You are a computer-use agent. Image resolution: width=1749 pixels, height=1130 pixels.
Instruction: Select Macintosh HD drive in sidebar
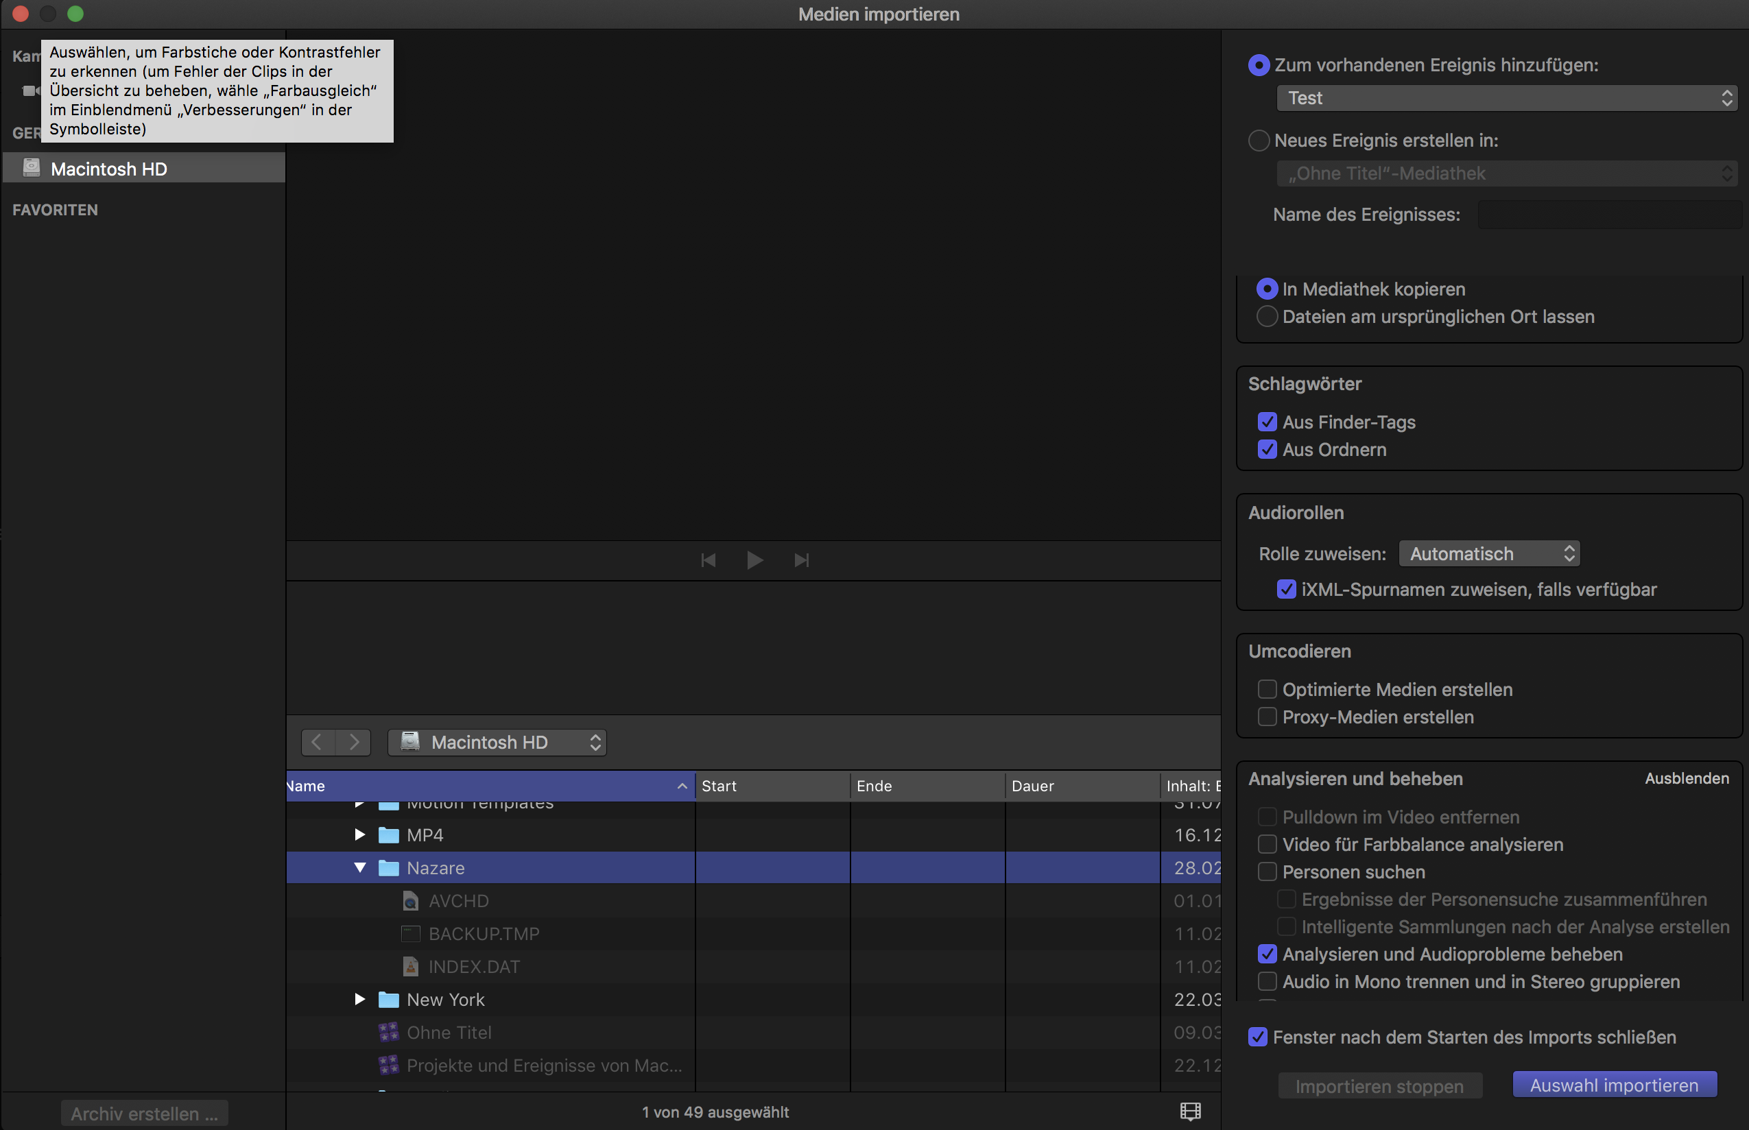point(108,169)
